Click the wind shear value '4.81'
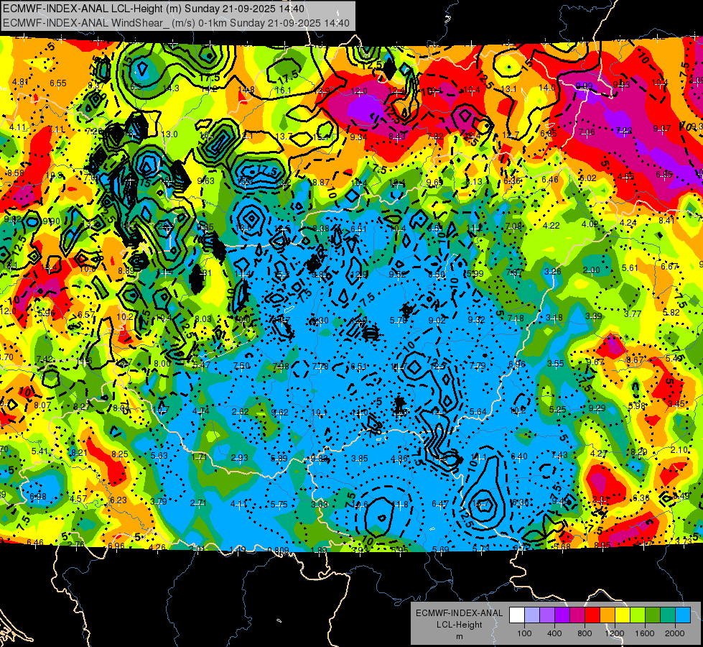 (20, 82)
